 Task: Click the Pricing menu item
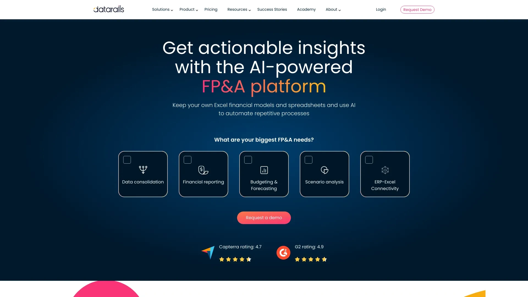(211, 9)
